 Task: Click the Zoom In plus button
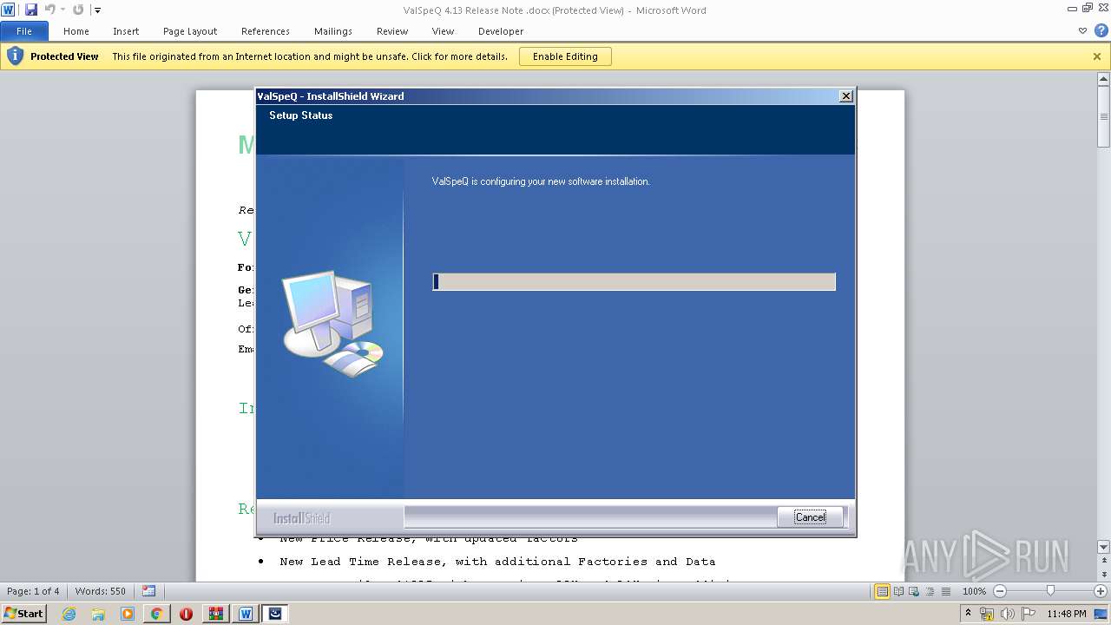coord(1101,591)
